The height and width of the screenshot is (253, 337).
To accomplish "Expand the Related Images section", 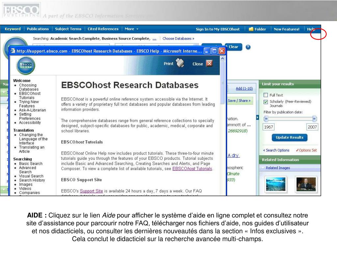I will [278, 168].
